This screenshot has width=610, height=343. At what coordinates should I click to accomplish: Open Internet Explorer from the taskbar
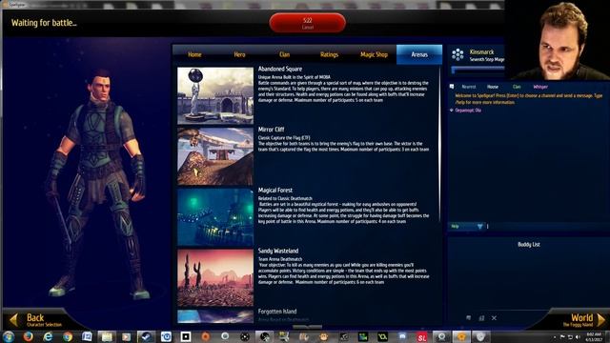coord(48,336)
